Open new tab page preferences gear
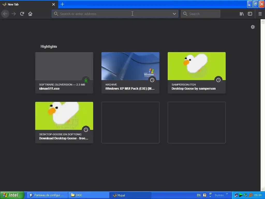 coord(253,27)
